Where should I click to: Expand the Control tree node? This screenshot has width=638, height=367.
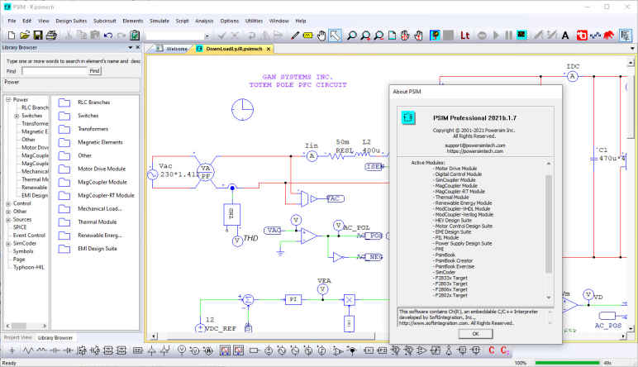tap(8, 203)
